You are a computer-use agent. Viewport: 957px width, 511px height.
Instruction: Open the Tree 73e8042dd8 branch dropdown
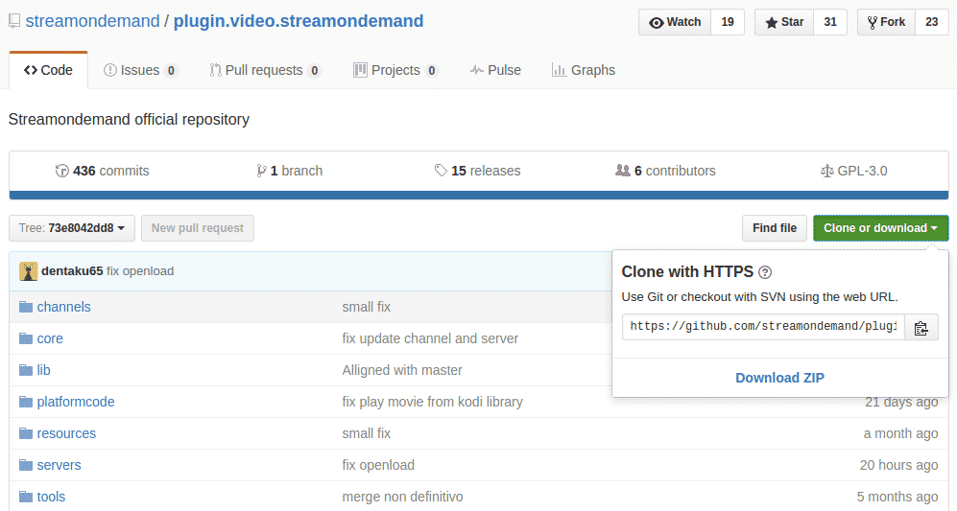click(72, 228)
